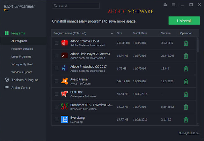This screenshot has height=141, width=204.
Task: Sort the list by Version column
Action: click(166, 33)
